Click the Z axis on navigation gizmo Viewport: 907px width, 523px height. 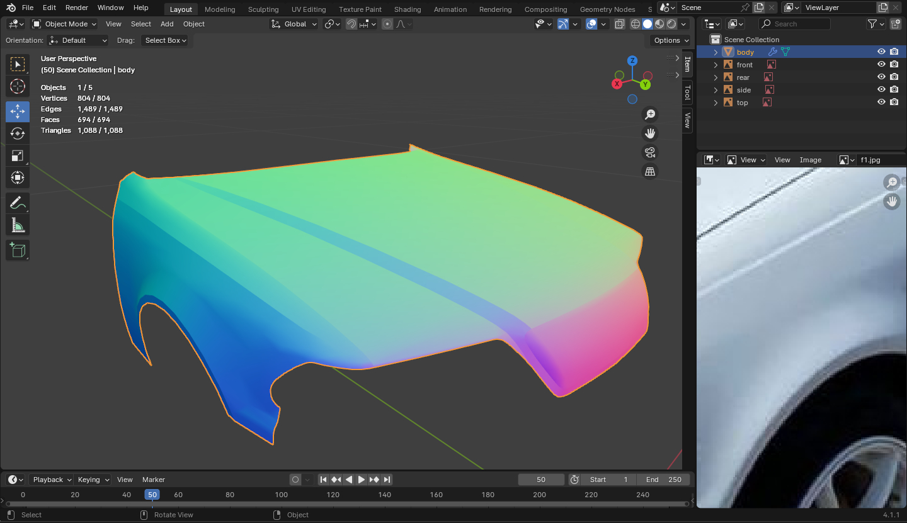(x=632, y=61)
